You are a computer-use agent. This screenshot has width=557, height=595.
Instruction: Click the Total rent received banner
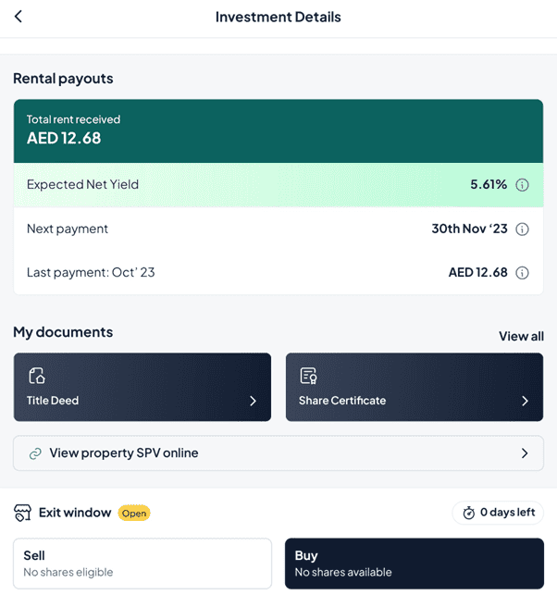point(278,131)
